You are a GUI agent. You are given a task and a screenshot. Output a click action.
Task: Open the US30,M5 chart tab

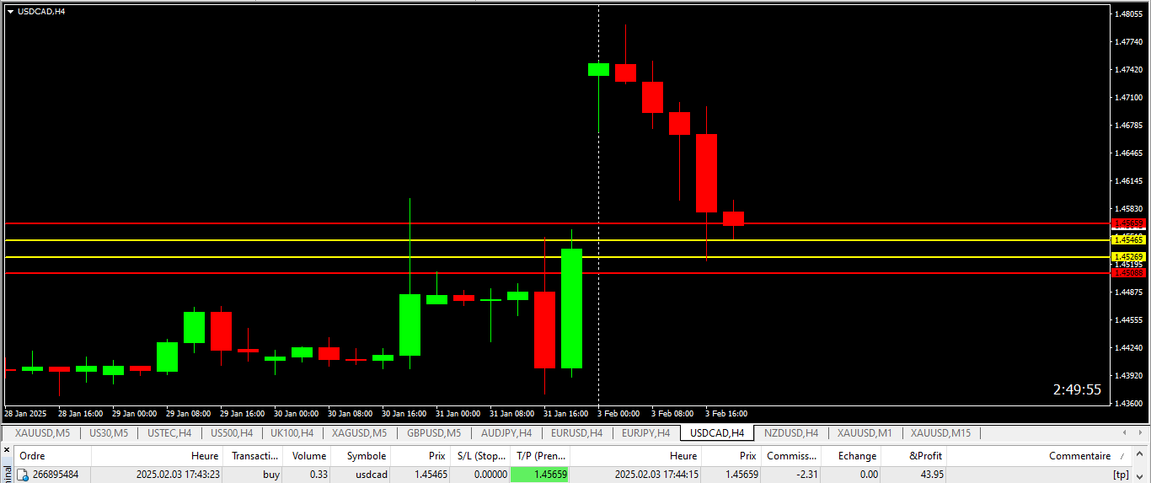click(x=109, y=433)
